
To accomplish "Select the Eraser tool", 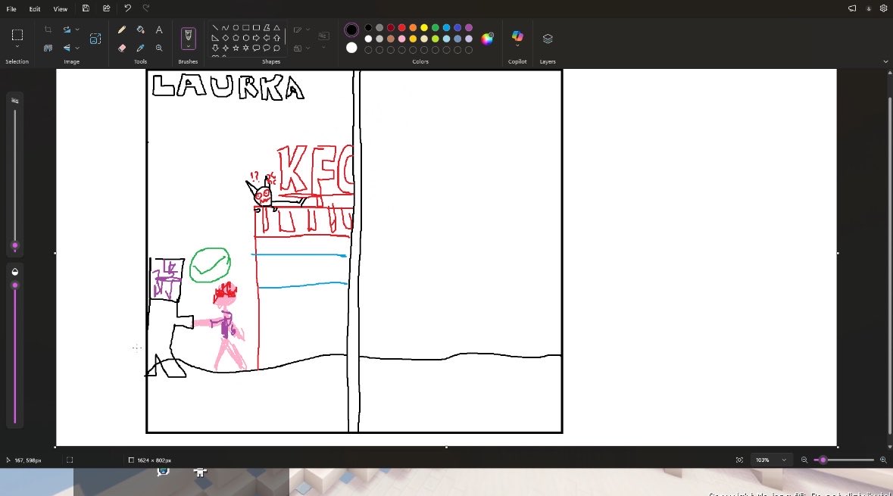I will (121, 47).
